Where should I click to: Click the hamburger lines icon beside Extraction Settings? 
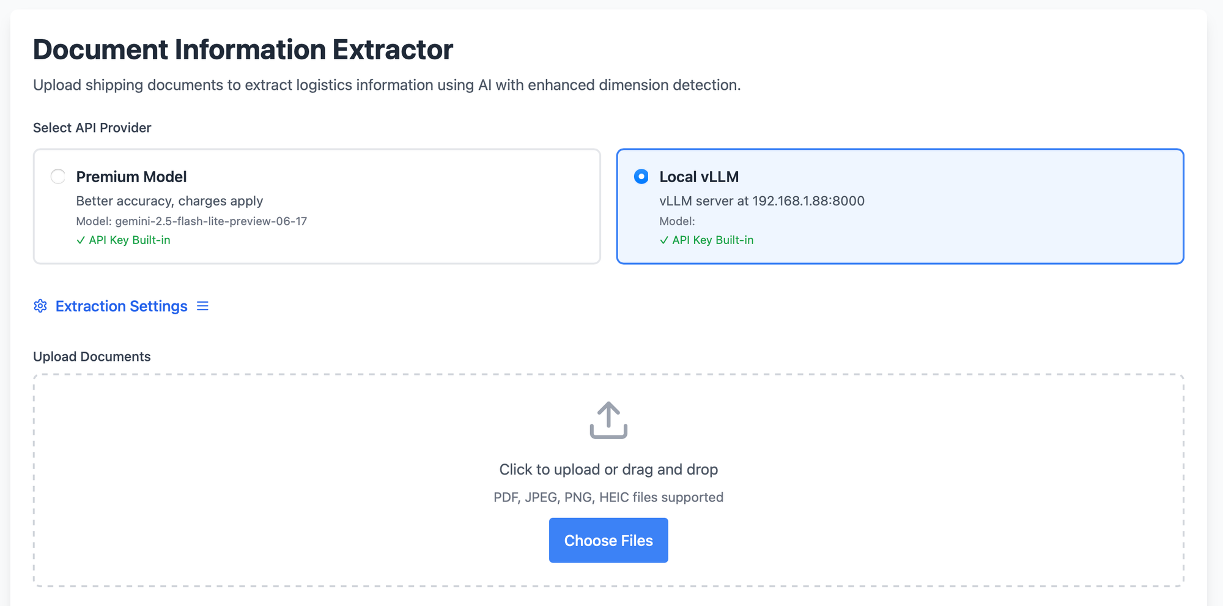point(202,306)
